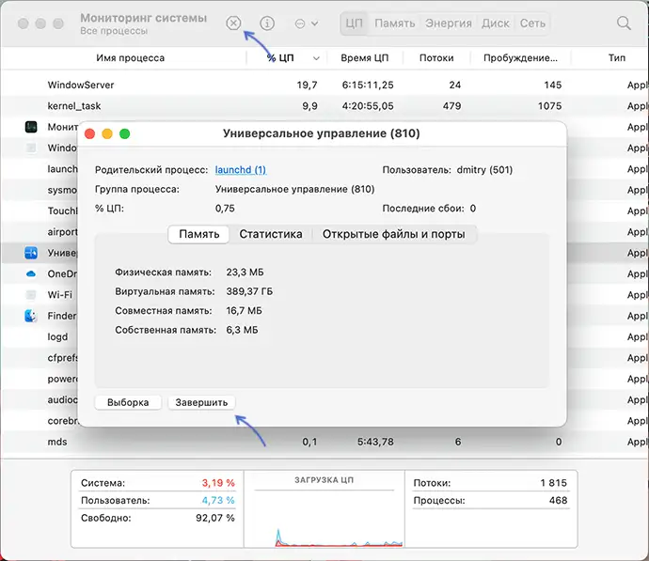Screen dimensions: 649x561
Task: Select the Память tab in process dialog
Action: pos(198,234)
